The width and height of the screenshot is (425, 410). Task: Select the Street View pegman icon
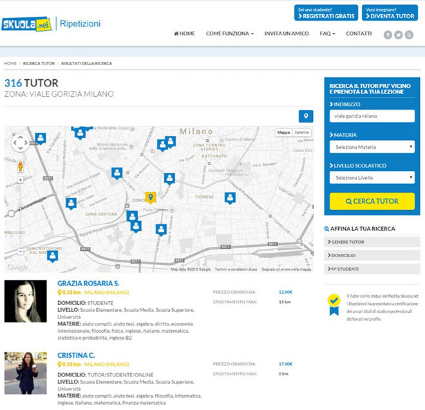[x=21, y=166]
